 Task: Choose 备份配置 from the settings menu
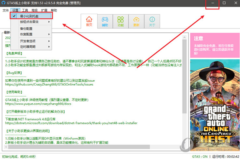pos(31,28)
